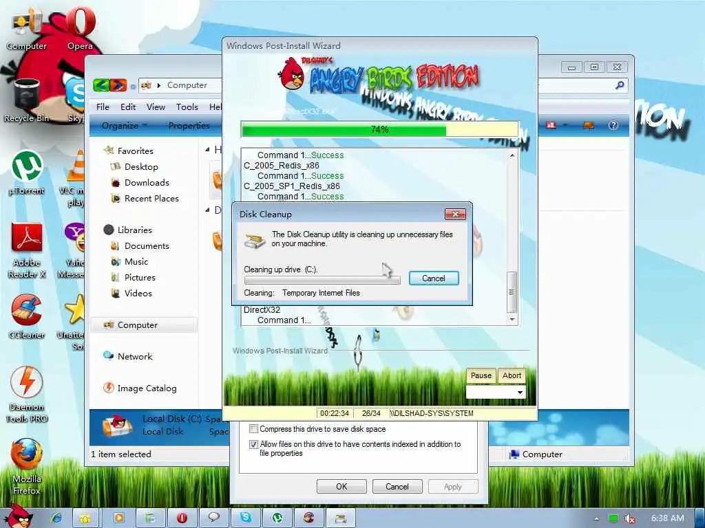The height and width of the screenshot is (528, 705).
Task: Open the media player taskbar button
Action: pyautogui.click(x=118, y=518)
